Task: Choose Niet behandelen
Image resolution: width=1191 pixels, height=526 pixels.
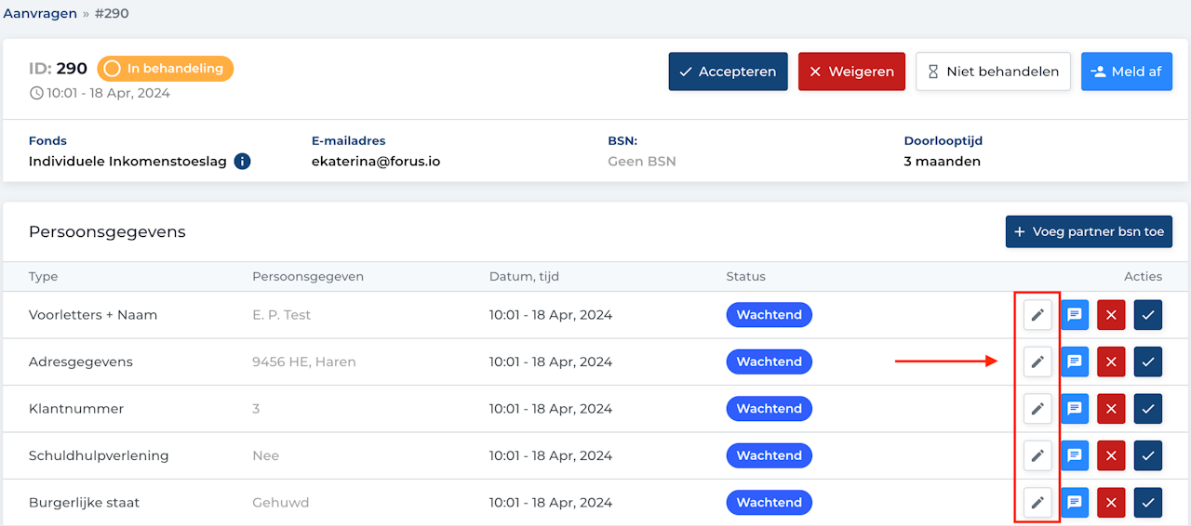Action: tap(993, 72)
